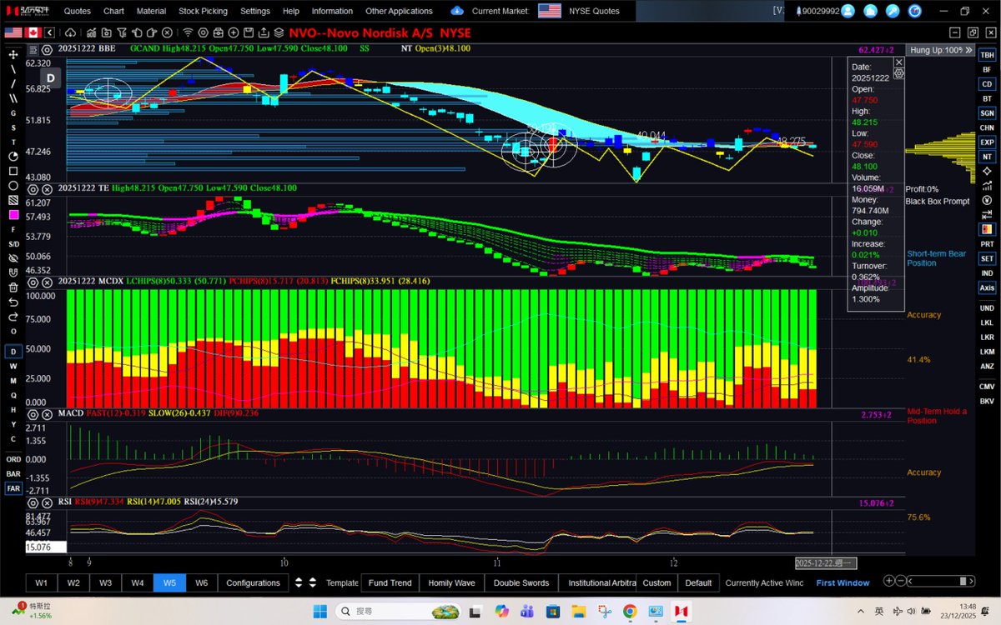Switch to the W3 window tab

coord(105,582)
